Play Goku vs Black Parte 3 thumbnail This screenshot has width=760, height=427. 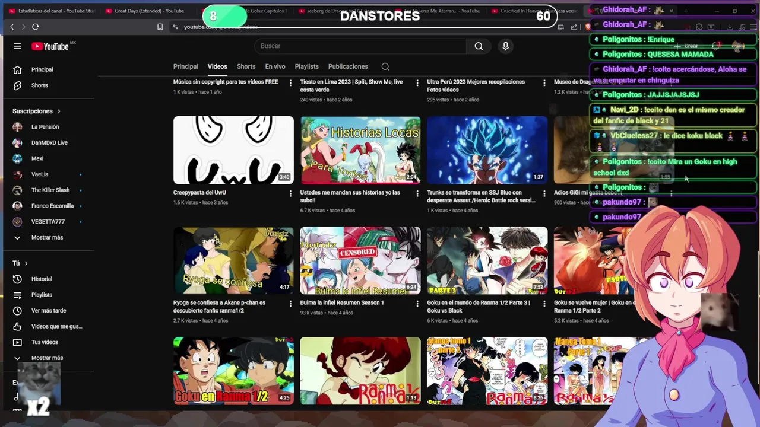[x=487, y=260]
